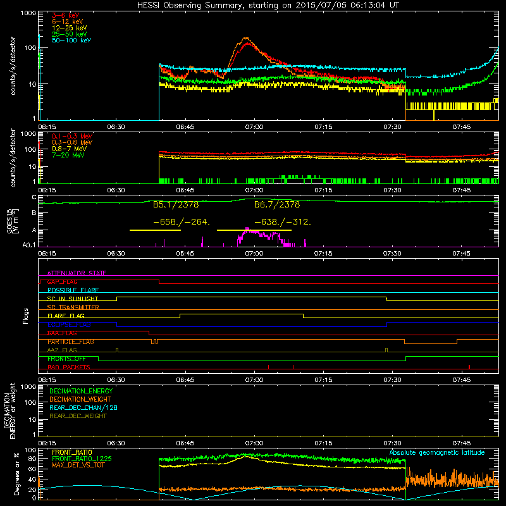Click the B5.1/2378 flare annotation
The height and width of the screenshot is (506, 506).
pos(176,205)
